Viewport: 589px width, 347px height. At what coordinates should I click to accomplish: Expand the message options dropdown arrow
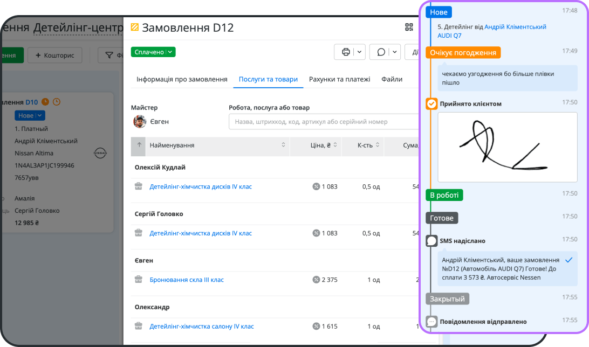click(x=395, y=52)
